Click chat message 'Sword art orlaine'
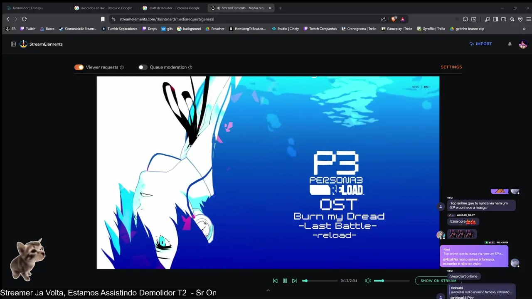The width and height of the screenshot is (532, 299). point(464,276)
